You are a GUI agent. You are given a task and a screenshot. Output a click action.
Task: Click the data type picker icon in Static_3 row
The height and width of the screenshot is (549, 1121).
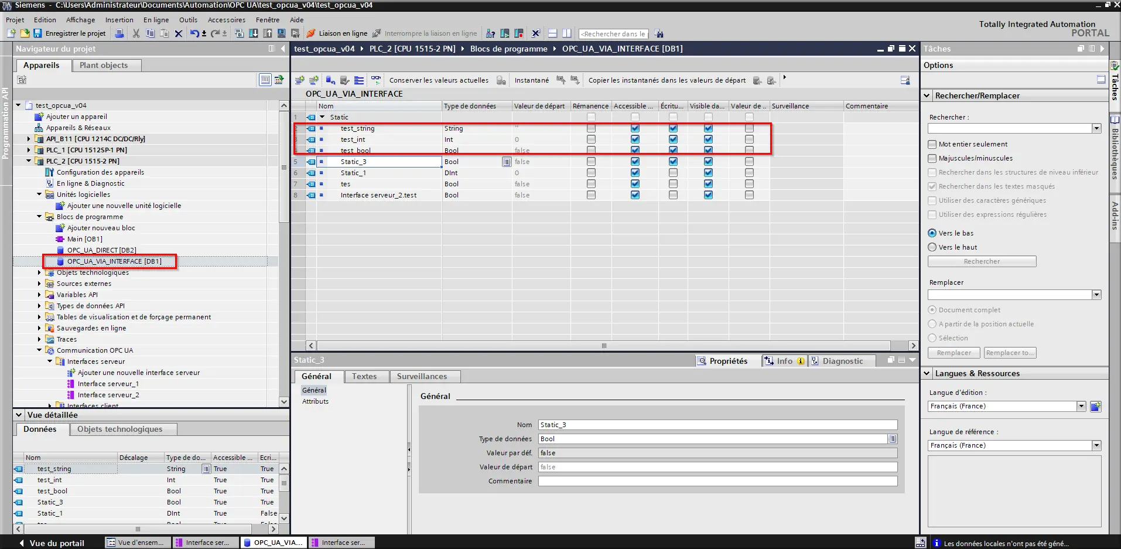[507, 162]
